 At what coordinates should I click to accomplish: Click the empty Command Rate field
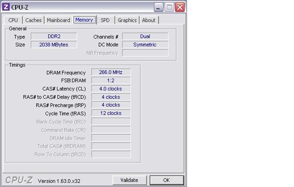click(111, 130)
